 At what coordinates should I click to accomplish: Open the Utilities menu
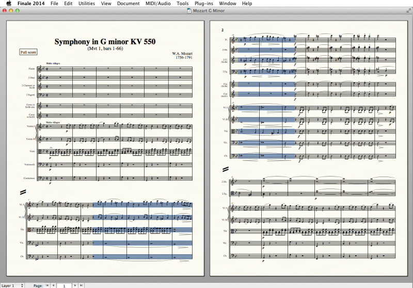click(x=87, y=4)
